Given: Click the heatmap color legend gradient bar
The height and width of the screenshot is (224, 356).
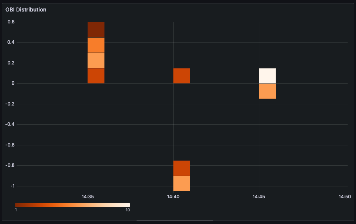Looking at the screenshot, I should click(x=73, y=205).
